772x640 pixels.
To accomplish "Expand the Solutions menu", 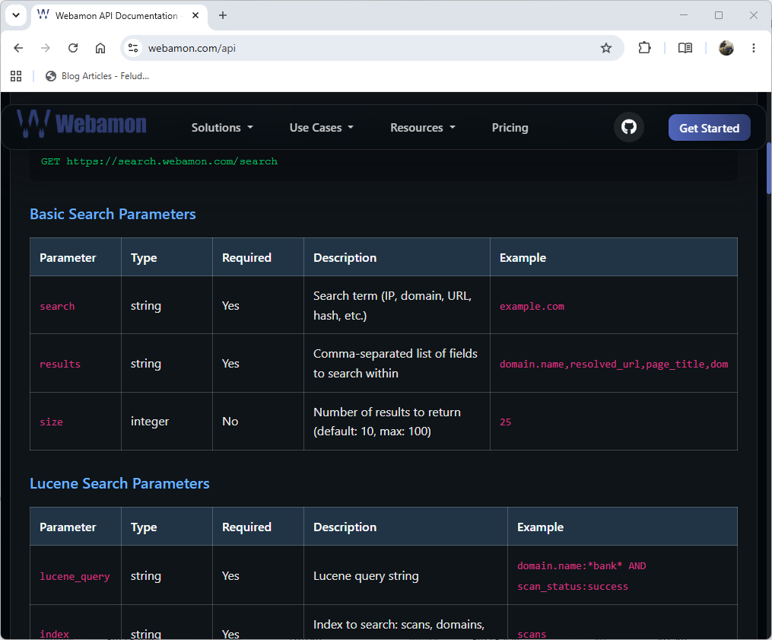I will coord(222,128).
